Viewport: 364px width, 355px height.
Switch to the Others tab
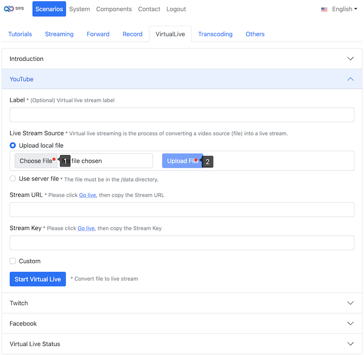[255, 34]
